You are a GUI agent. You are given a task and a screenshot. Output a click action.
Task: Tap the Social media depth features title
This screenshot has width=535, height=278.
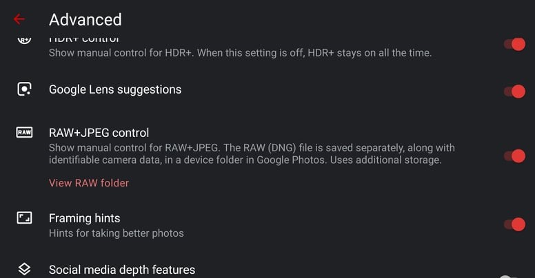(x=122, y=270)
